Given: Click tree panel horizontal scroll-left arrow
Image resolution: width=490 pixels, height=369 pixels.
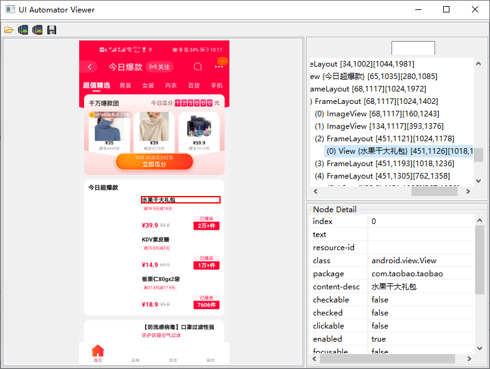Looking at the screenshot, I should [x=315, y=191].
